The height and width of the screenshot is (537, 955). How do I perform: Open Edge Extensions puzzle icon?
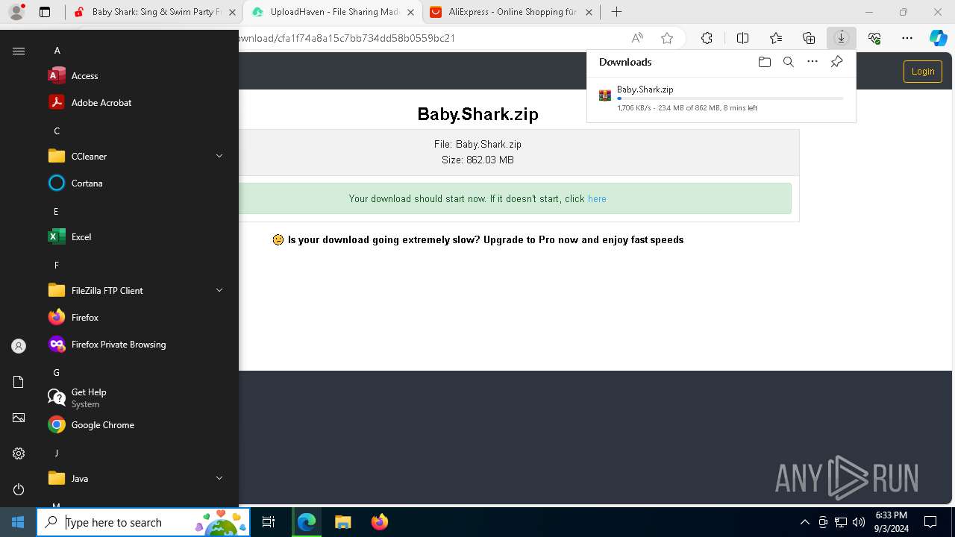click(x=707, y=38)
